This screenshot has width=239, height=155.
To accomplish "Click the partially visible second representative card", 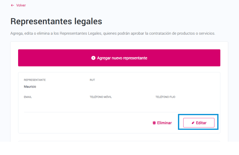I will 119,141.
